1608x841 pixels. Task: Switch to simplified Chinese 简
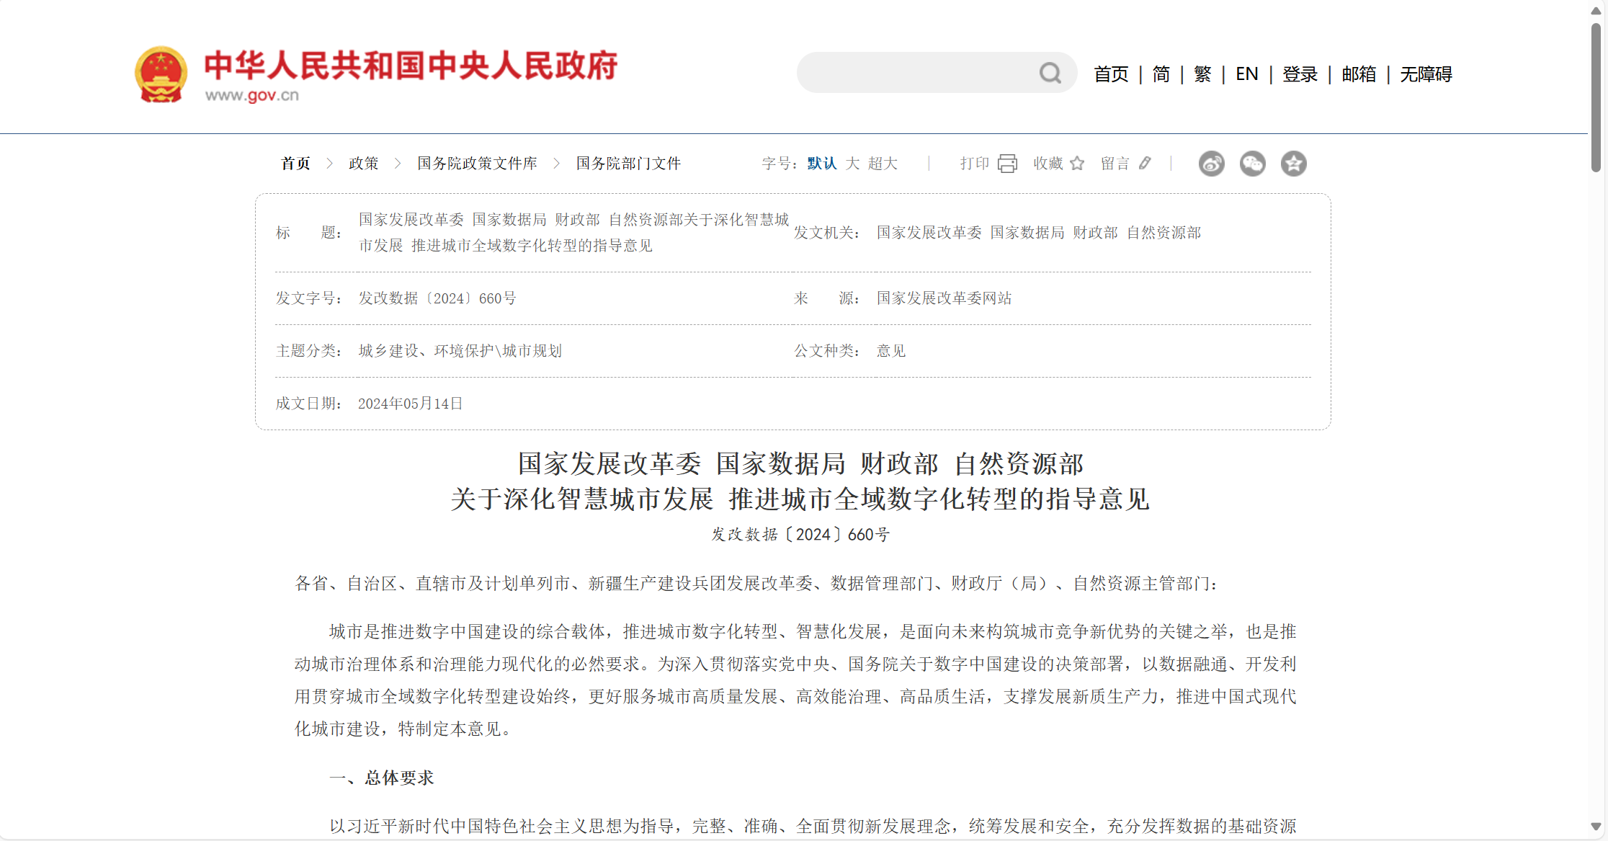1161,74
